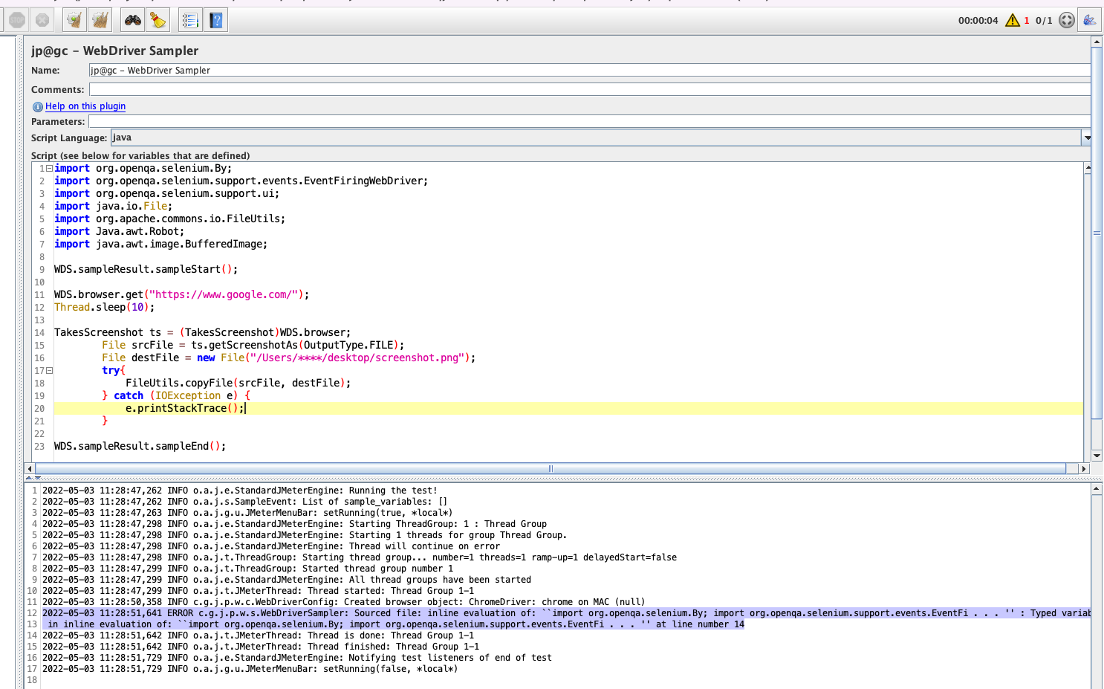Click the JMeter feather logo icon
Screen dimensions: 1104x689
[x=1090, y=20]
